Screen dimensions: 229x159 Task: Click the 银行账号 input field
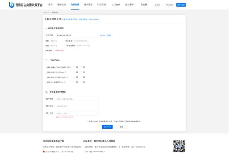tap(77, 106)
